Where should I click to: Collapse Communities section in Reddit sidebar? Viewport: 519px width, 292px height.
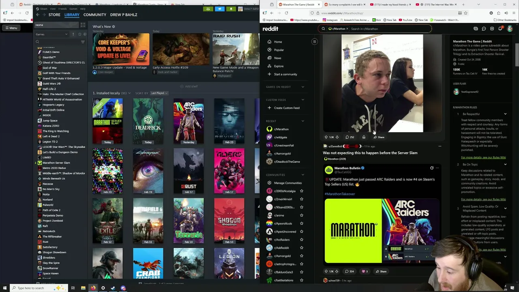pos(302,175)
